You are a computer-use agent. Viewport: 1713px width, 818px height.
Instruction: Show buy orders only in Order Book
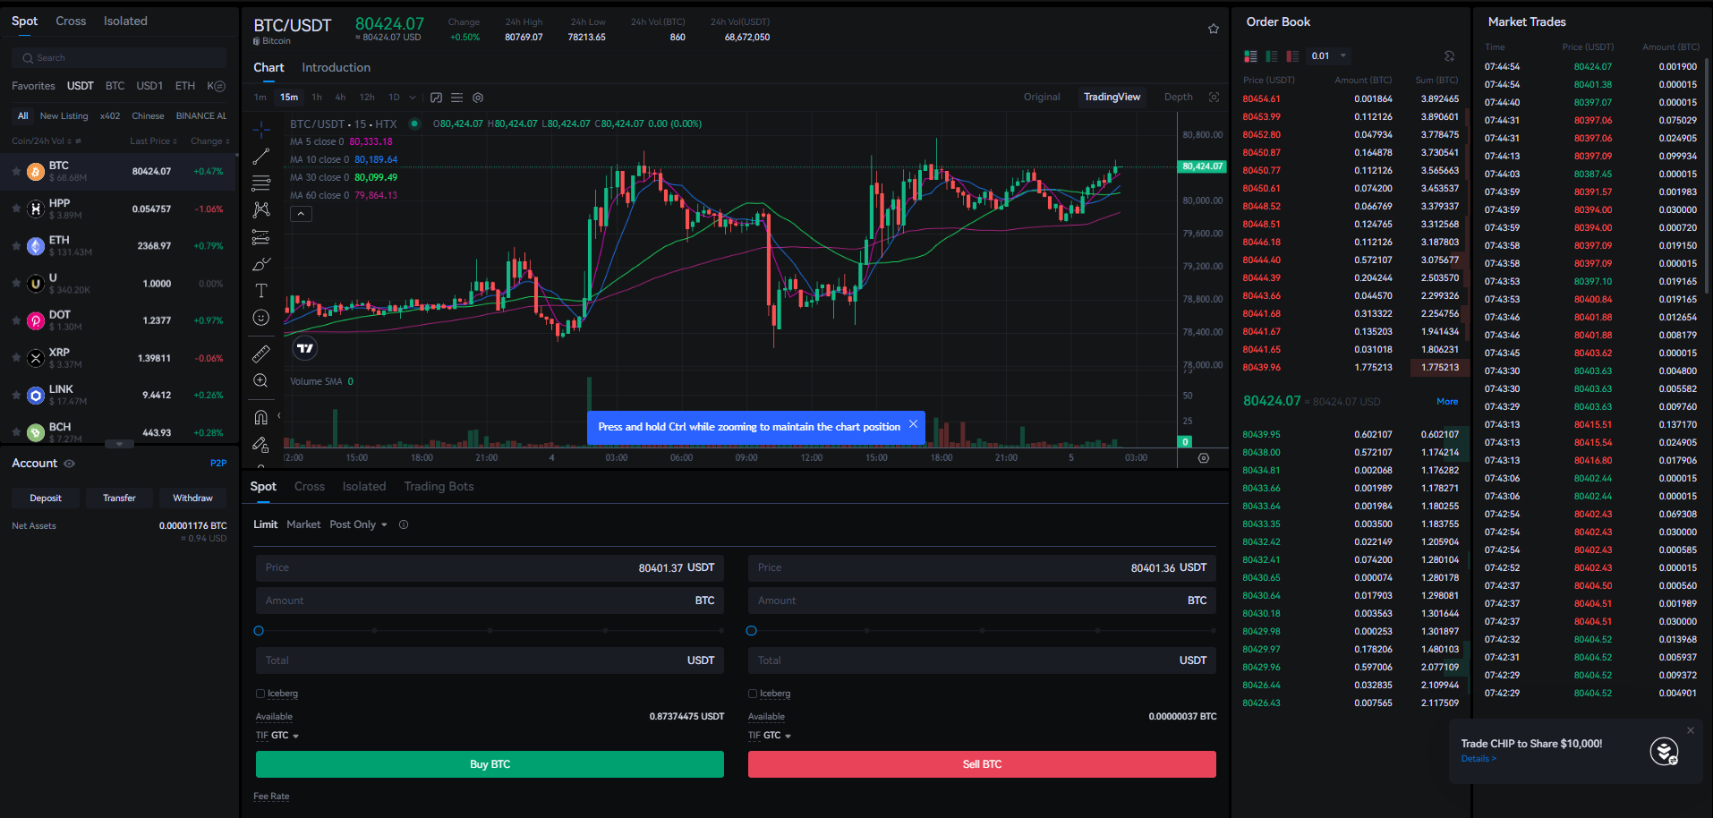tap(1271, 56)
